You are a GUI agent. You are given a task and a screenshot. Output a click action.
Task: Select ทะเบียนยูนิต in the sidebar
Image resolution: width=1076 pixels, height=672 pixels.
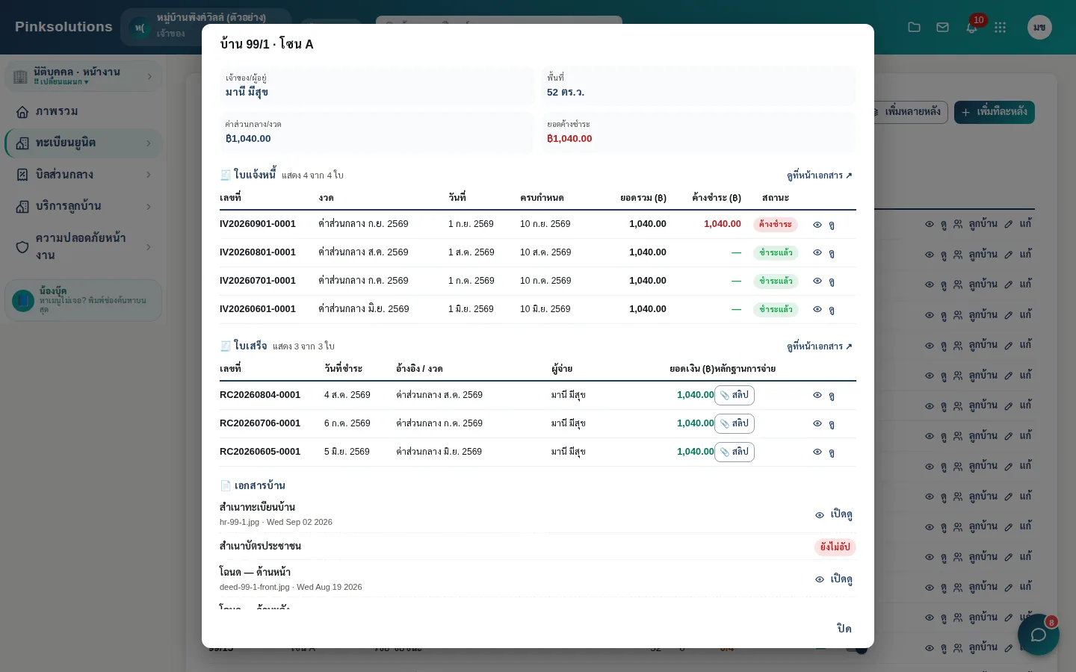point(84,143)
